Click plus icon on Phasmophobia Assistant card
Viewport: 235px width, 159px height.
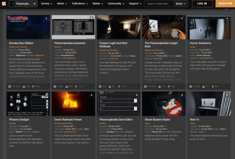91,18
